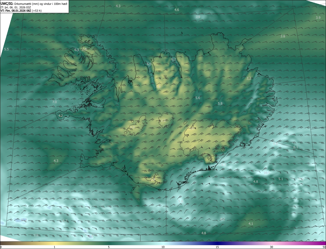Click the 5 tick on the color scale

(x=109, y=247)
